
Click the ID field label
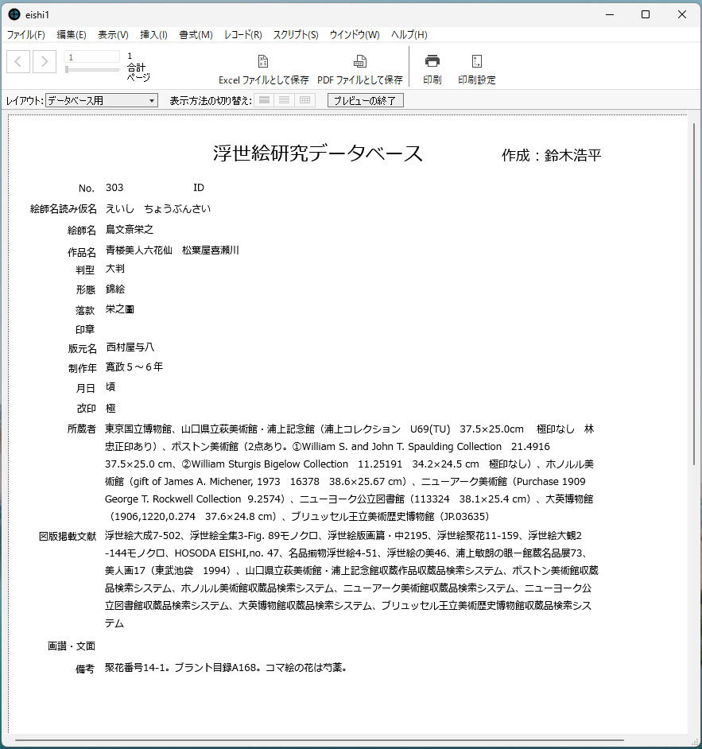tap(199, 188)
